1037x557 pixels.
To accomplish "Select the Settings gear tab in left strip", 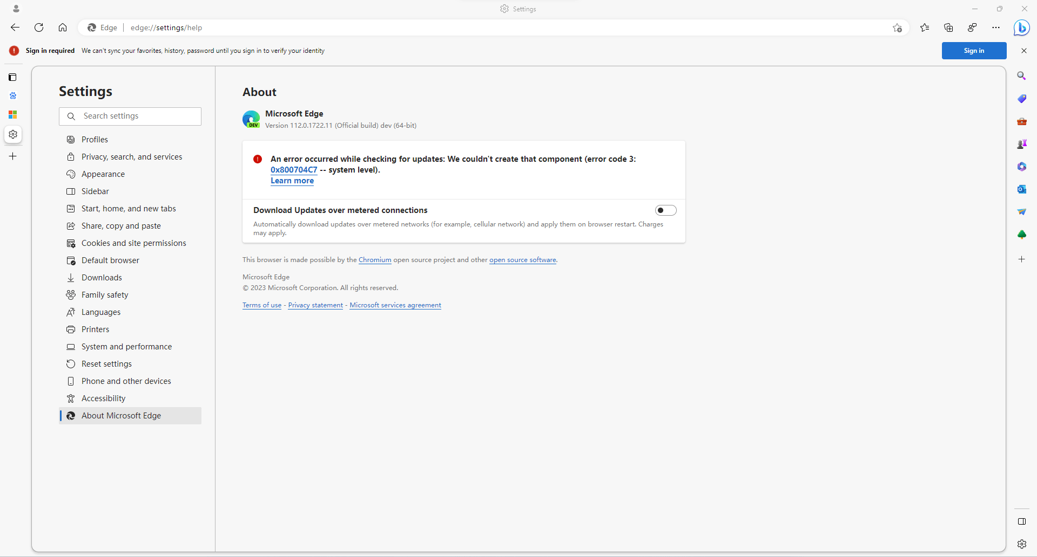I will 13,134.
